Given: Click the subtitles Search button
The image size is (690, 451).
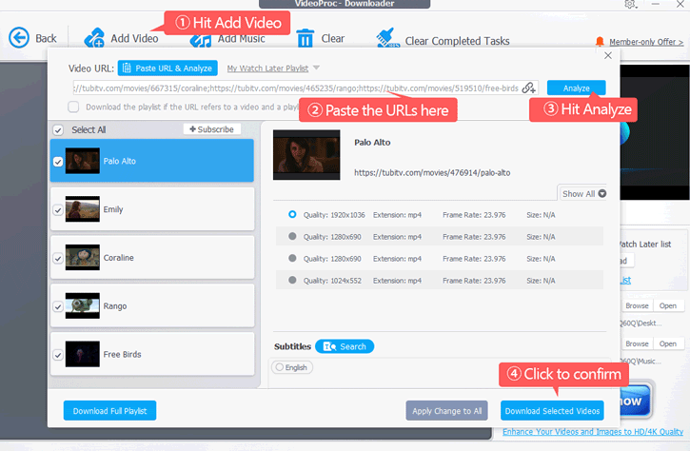Looking at the screenshot, I should [x=345, y=346].
